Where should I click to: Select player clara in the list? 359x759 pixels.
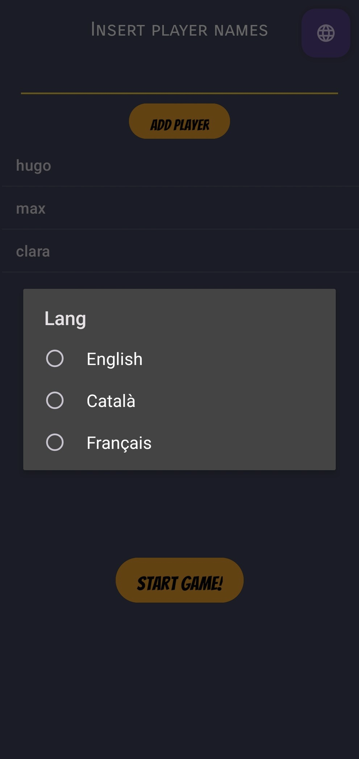[33, 251]
